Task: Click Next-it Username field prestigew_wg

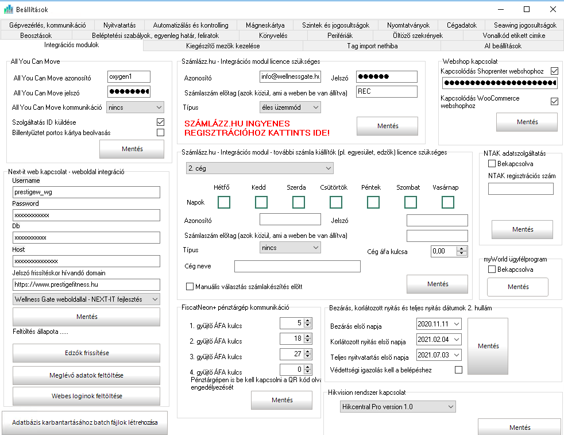Action: [86, 192]
